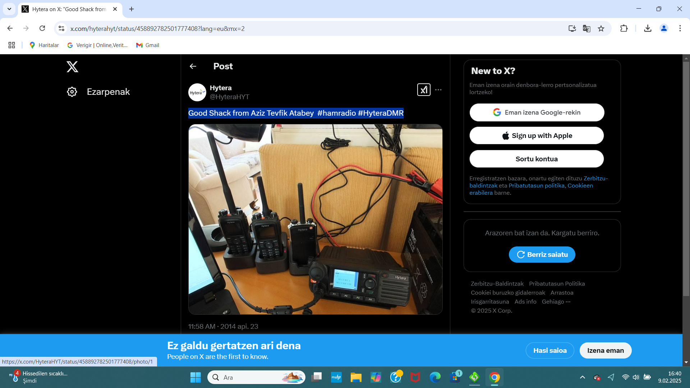Image resolution: width=690 pixels, height=388 pixels.
Task: Open Chrome profile avatar
Action: pos(664,28)
